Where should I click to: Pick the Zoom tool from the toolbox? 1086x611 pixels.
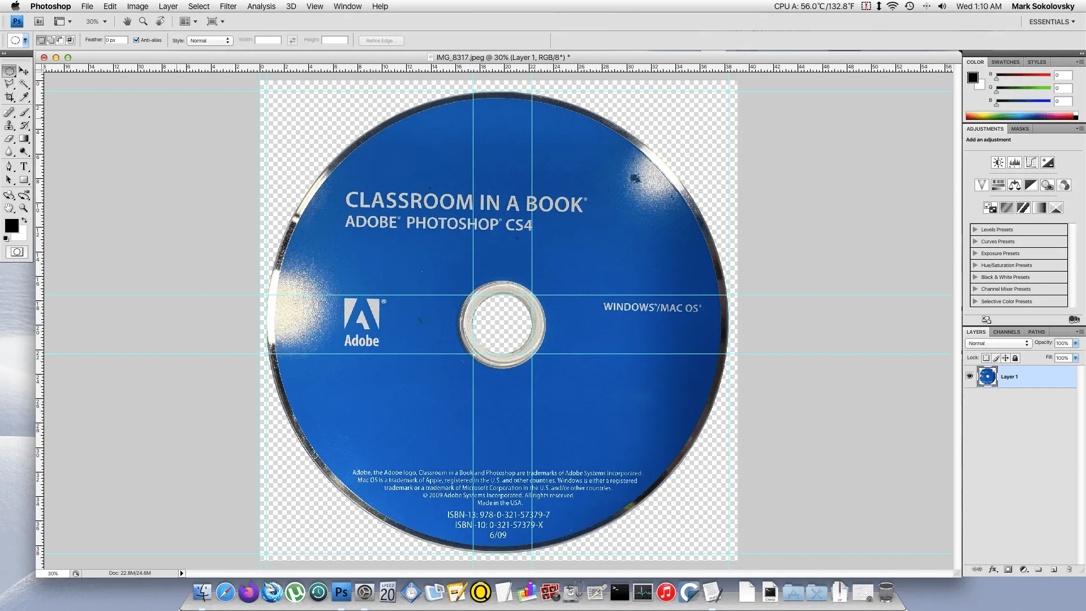(24, 208)
